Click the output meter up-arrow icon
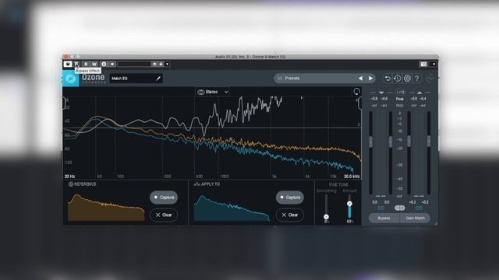Image resolution: width=499 pixels, height=280 pixels. [419, 93]
